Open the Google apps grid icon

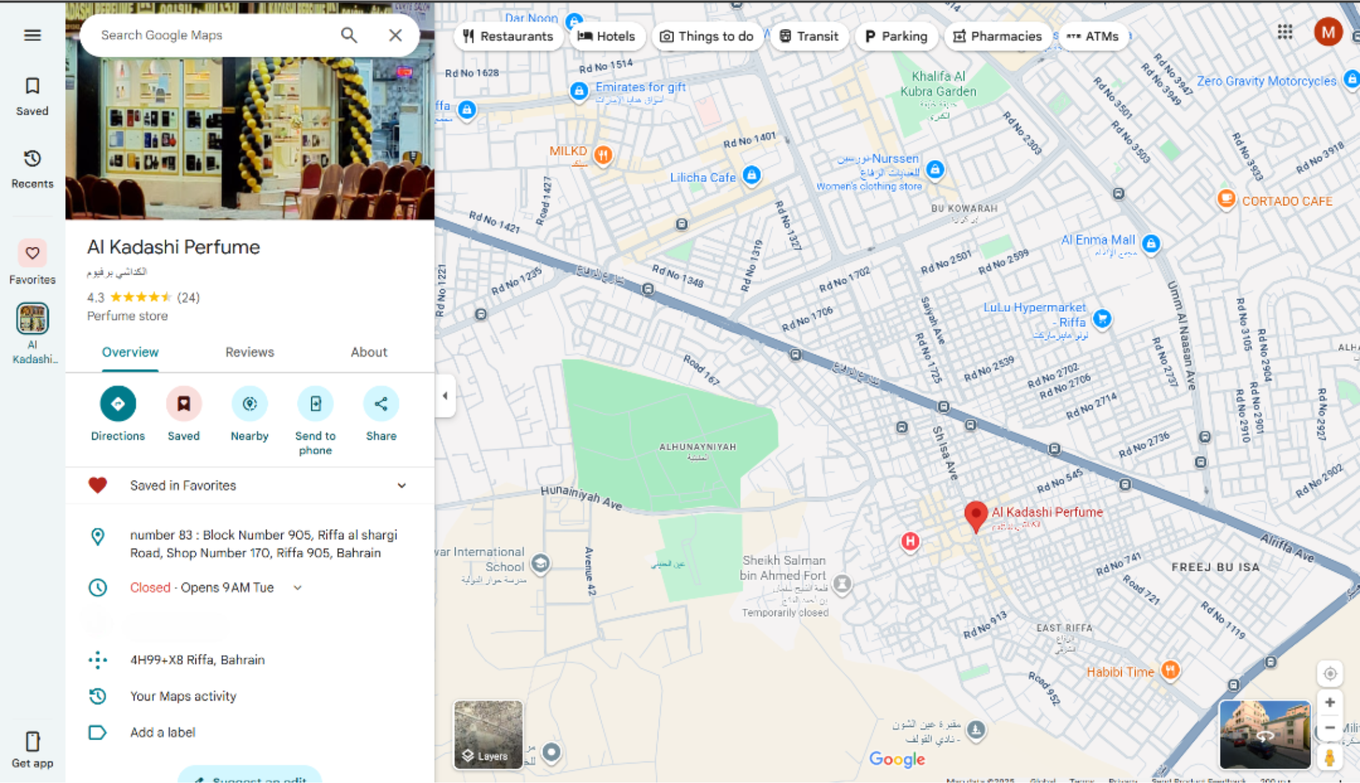pos(1285,33)
